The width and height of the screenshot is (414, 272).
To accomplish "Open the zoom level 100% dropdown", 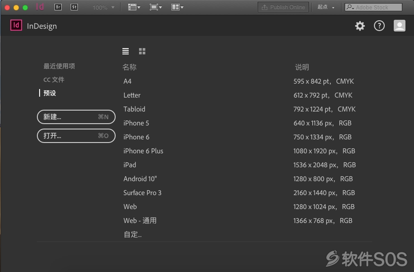I will 103,7.
